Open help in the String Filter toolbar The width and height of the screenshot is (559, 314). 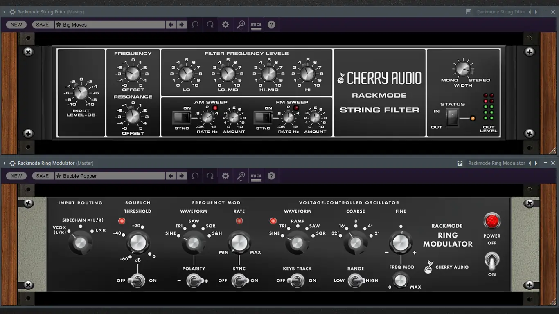pyautogui.click(x=271, y=25)
